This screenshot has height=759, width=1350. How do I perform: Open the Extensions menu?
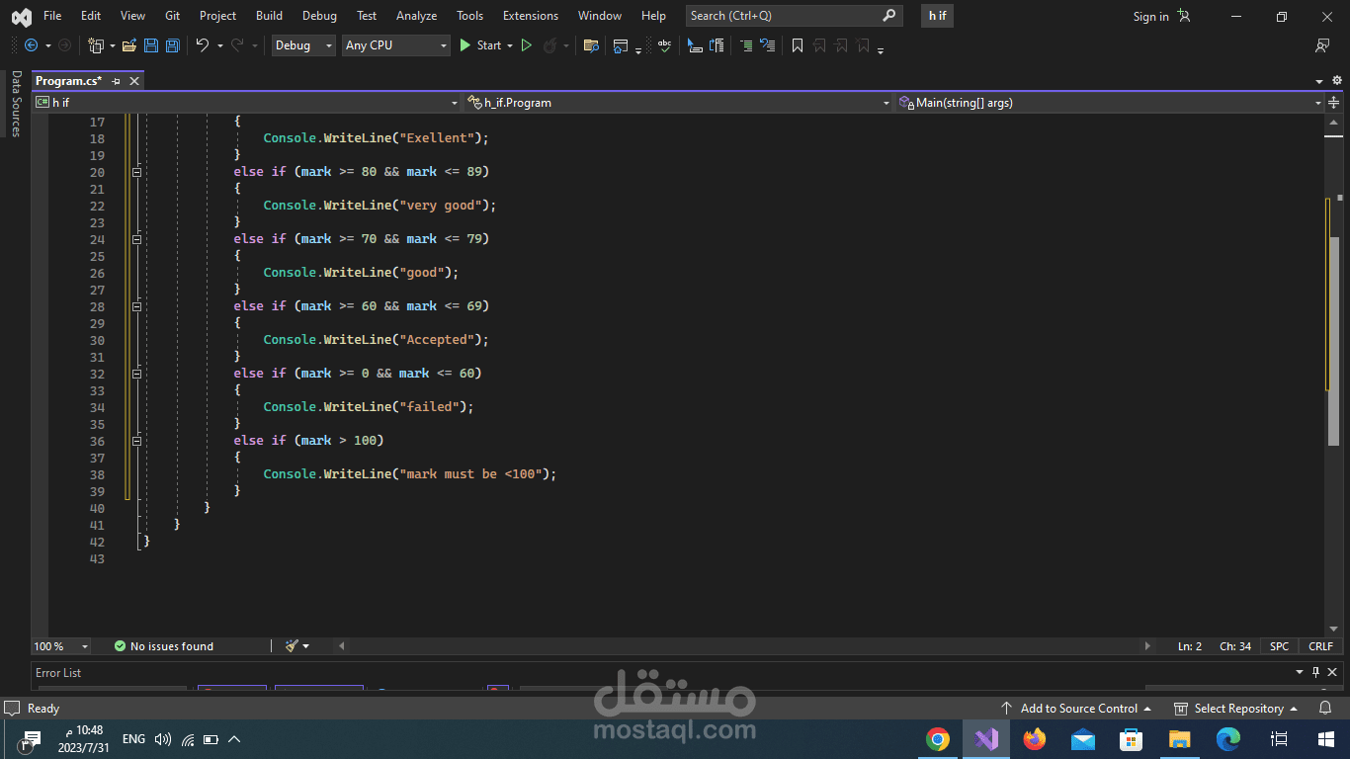(x=531, y=16)
